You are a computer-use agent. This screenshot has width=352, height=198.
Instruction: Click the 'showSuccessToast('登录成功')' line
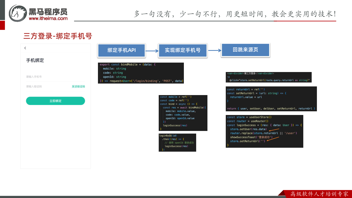tap(251, 137)
